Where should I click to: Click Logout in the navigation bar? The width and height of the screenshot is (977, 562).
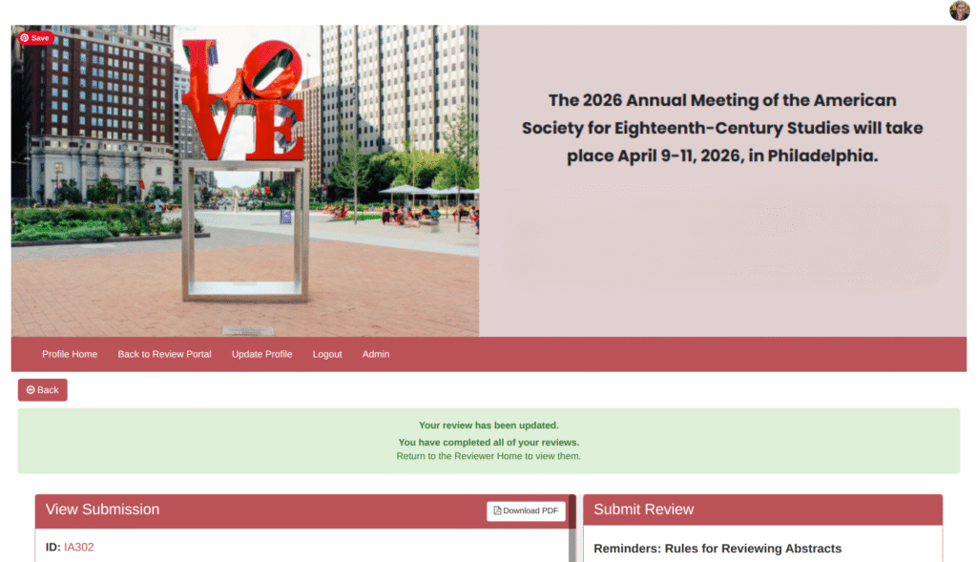pyautogui.click(x=327, y=354)
